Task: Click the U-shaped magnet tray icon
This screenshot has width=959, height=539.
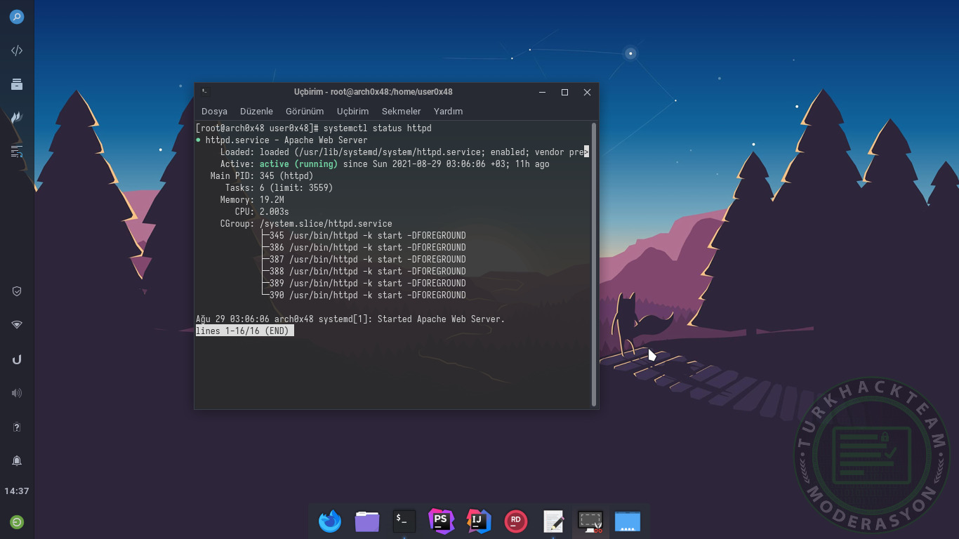Action: [17, 359]
